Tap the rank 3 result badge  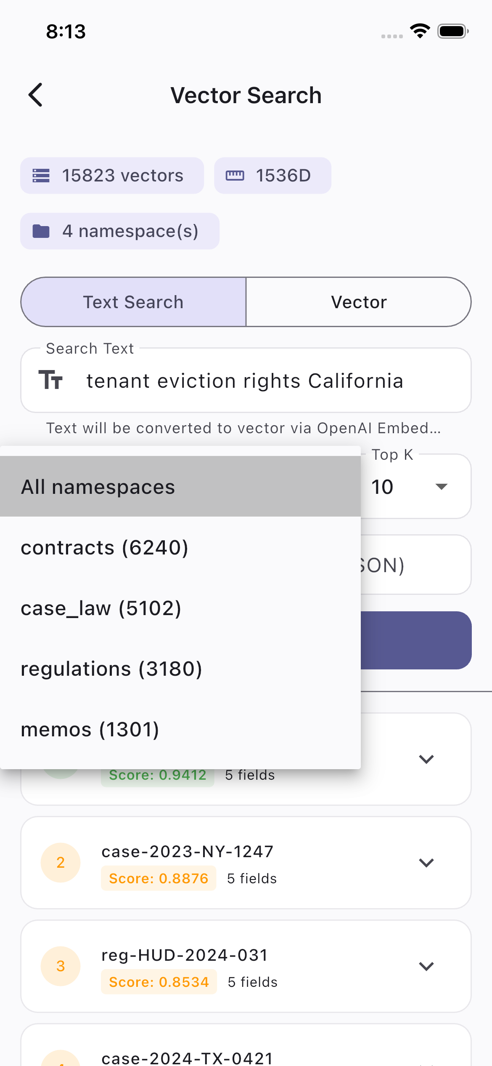61,966
